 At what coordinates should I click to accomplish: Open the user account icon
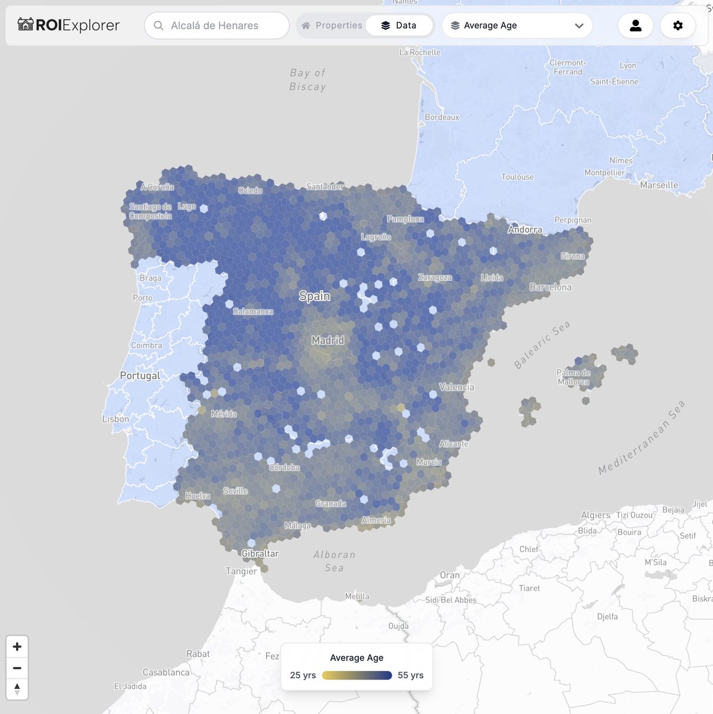(635, 26)
